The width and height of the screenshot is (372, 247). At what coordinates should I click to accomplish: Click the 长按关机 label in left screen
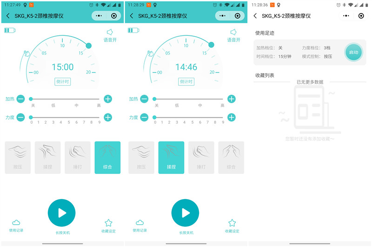tap(63, 233)
